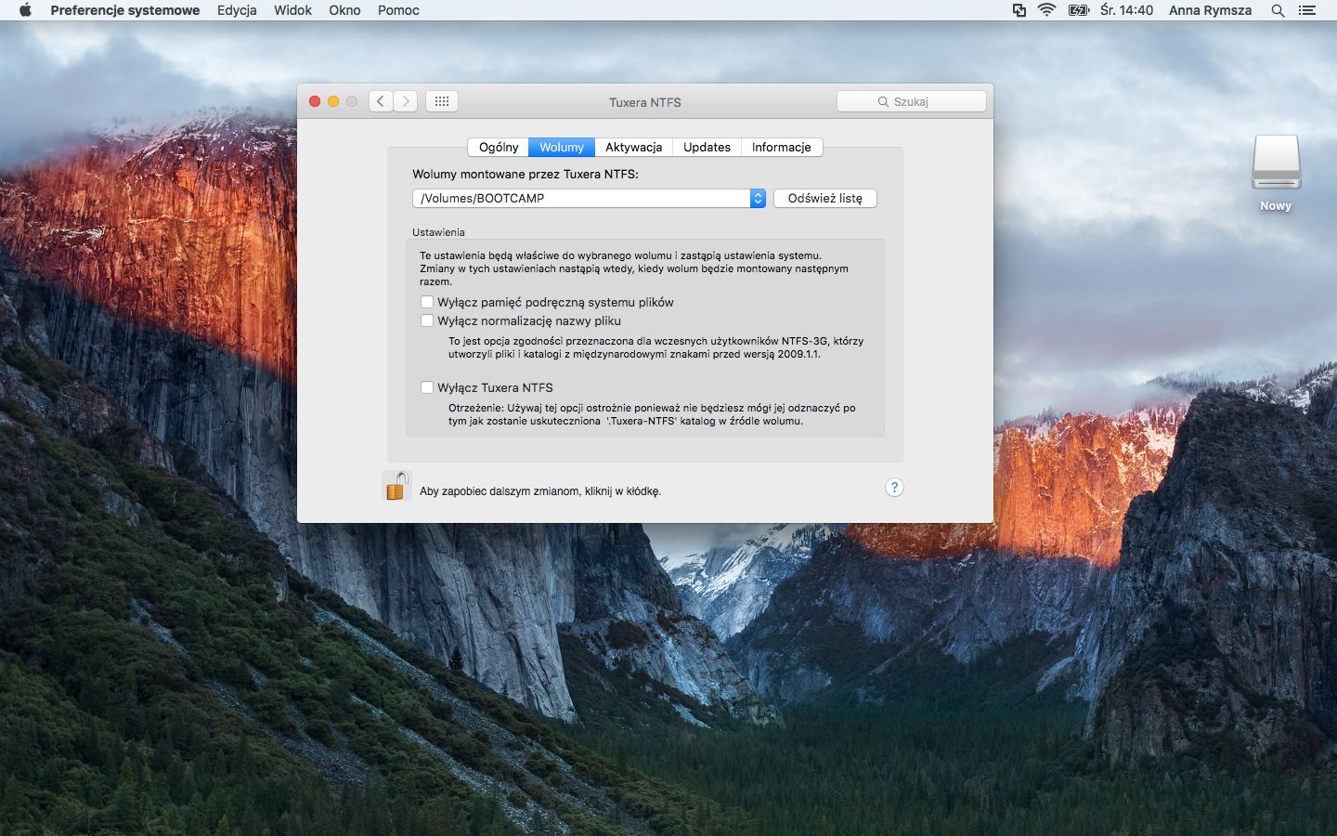Image resolution: width=1337 pixels, height=836 pixels.
Task: Select the Wolumy tab
Action: click(x=562, y=147)
